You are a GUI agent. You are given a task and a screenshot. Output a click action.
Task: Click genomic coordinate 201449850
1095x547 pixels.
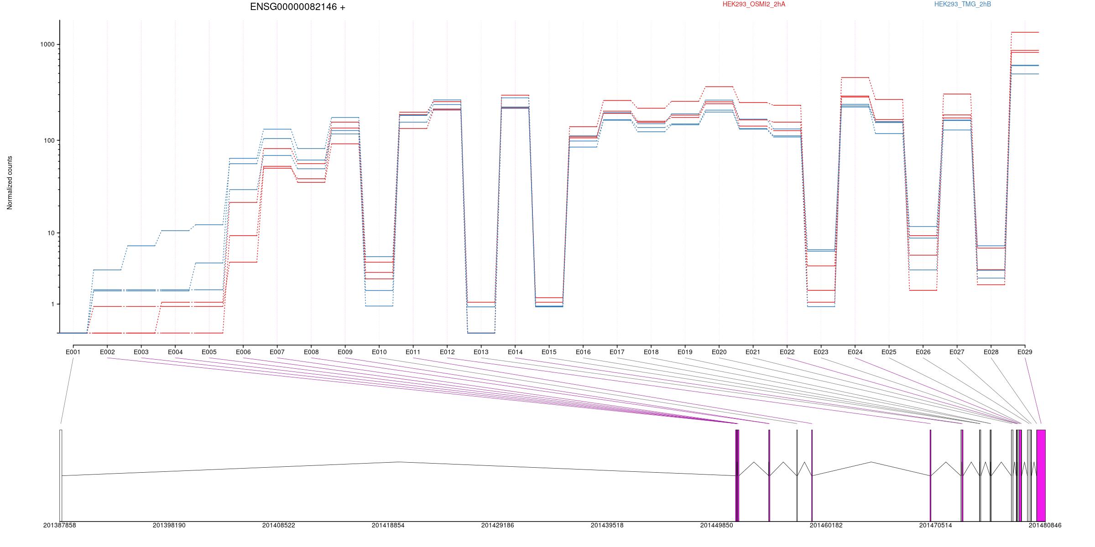tap(717, 525)
